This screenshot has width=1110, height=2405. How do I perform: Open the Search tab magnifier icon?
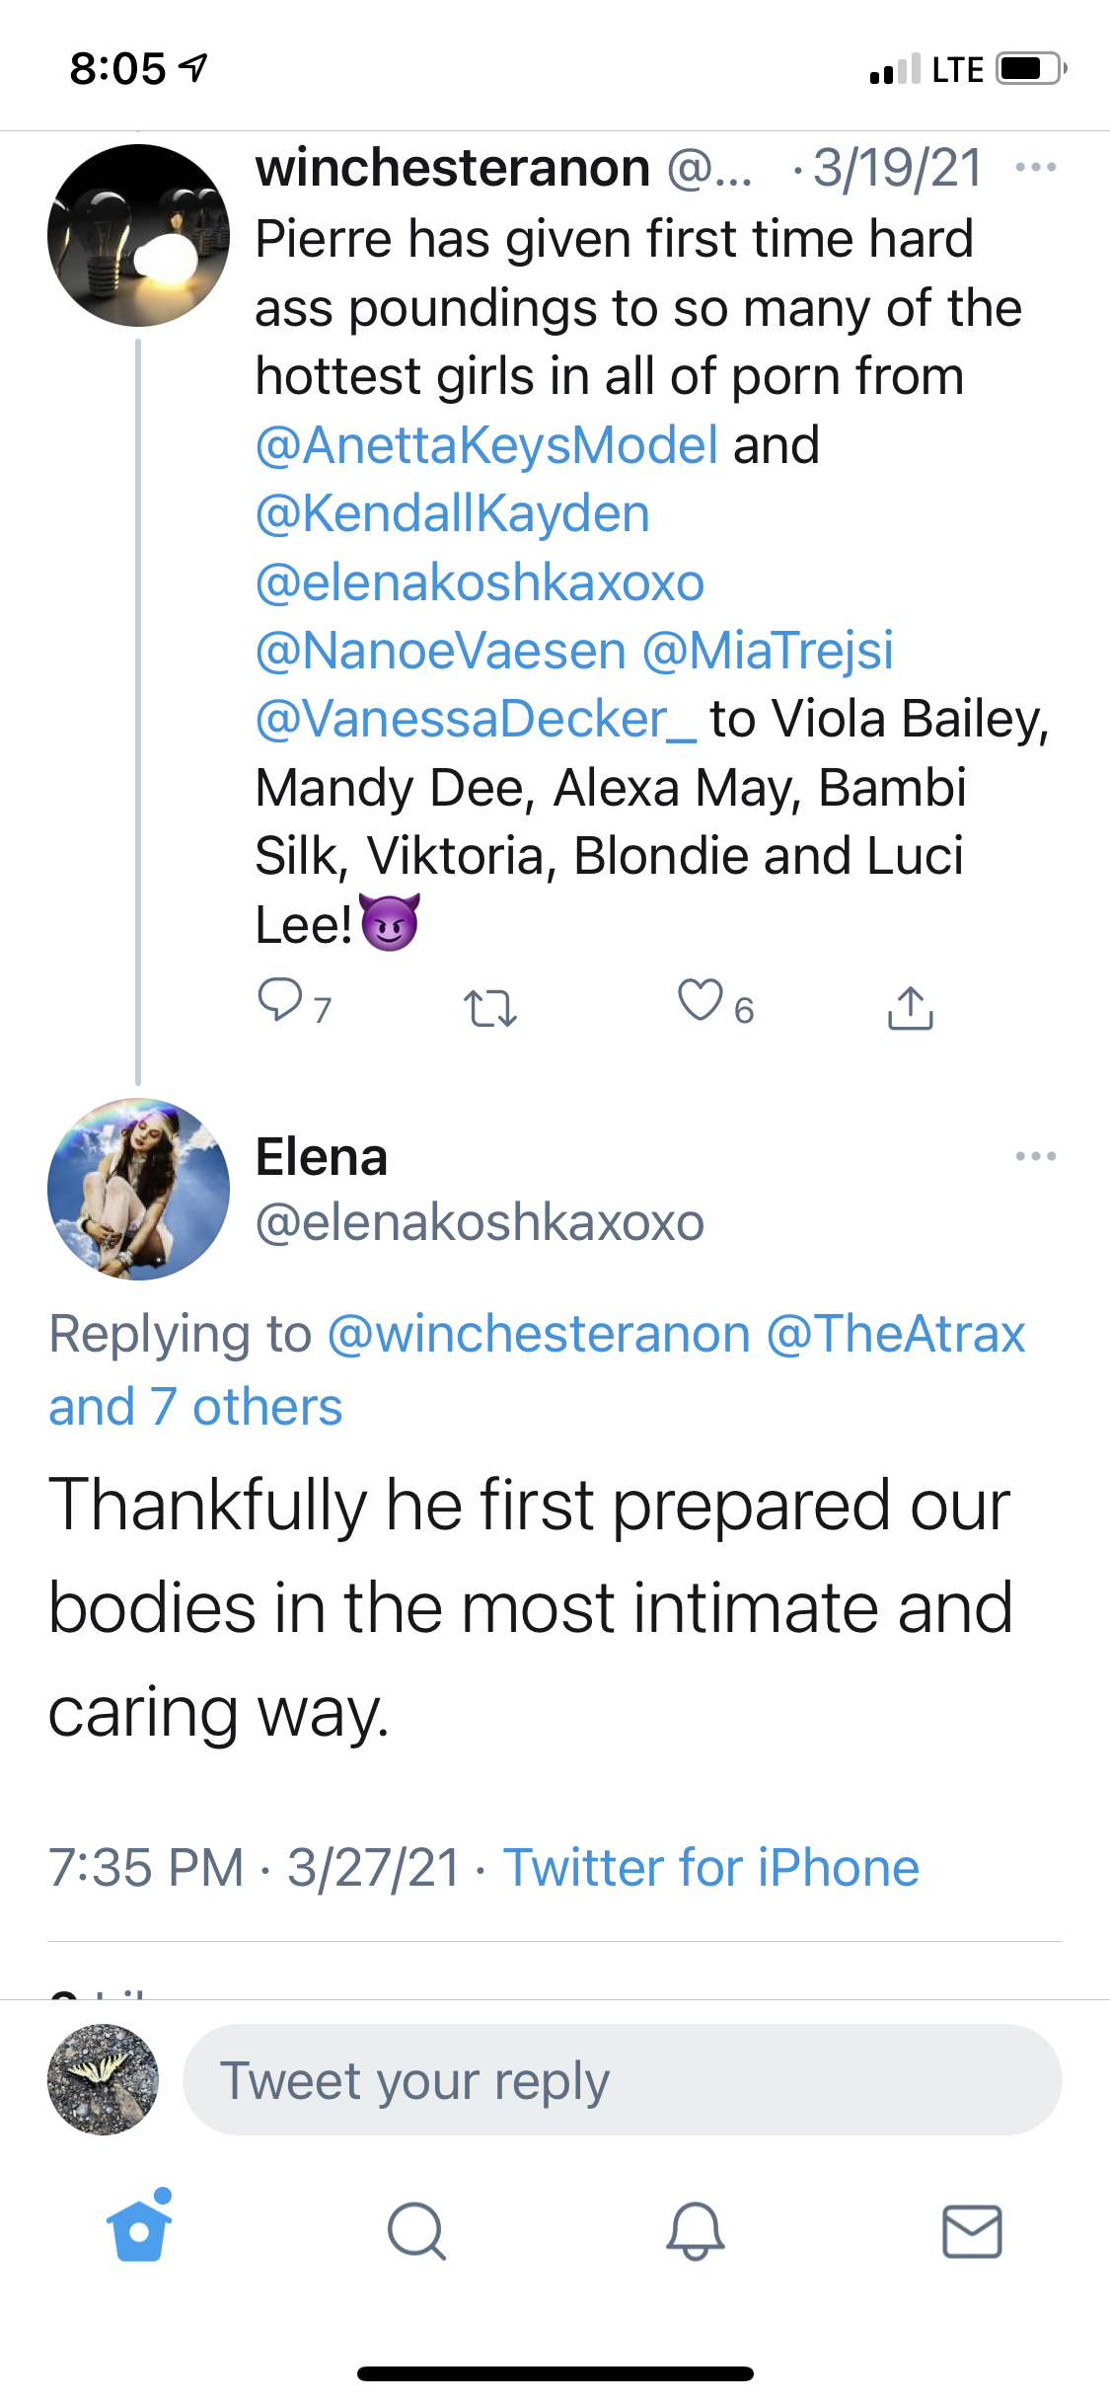point(416,2230)
